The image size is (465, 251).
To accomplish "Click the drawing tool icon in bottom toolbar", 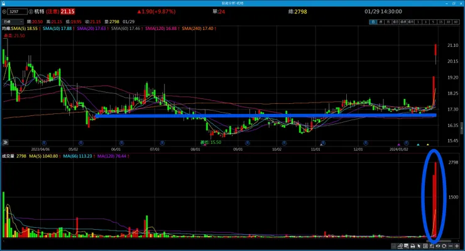I will (400, 246).
